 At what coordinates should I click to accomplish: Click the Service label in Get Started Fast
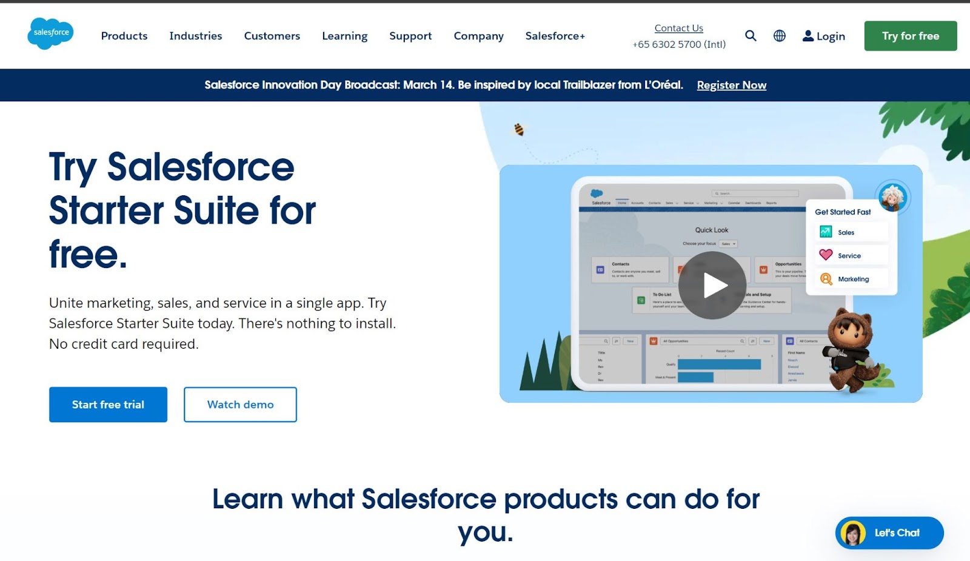[849, 255]
